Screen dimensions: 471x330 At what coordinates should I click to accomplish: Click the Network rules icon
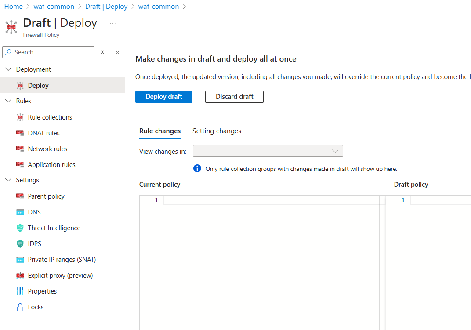coord(20,149)
